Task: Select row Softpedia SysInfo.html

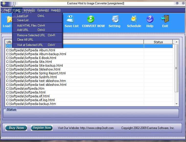Action: (89, 77)
